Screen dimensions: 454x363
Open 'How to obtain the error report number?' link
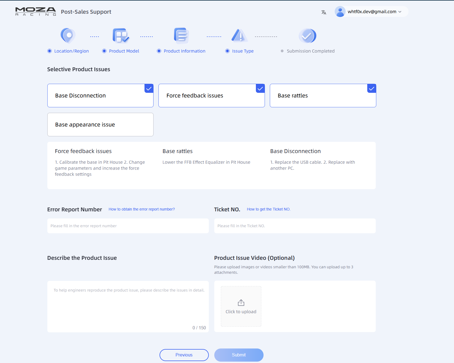click(141, 209)
